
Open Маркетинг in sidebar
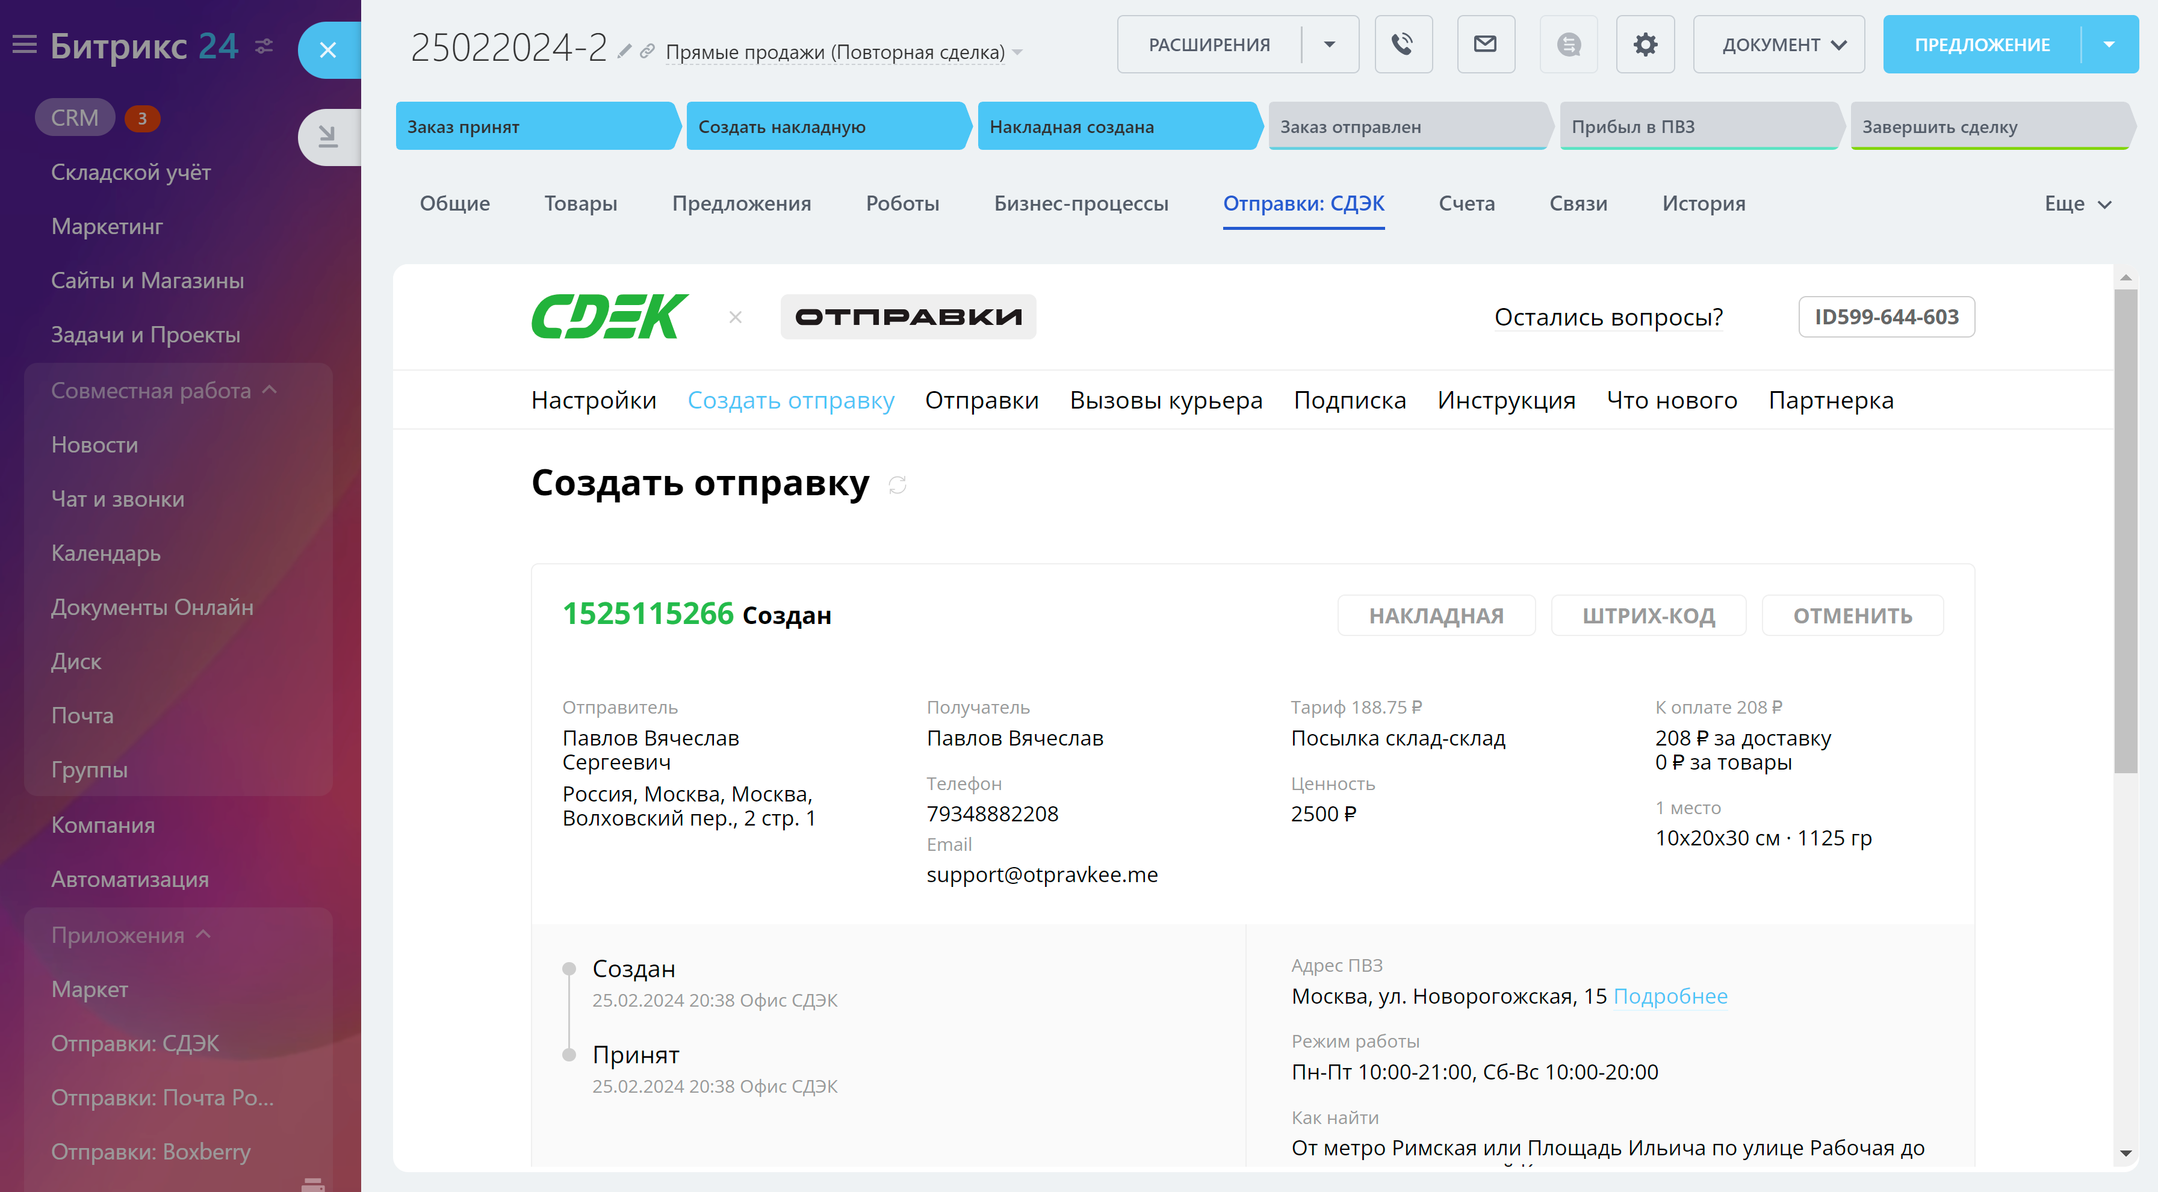click(107, 226)
